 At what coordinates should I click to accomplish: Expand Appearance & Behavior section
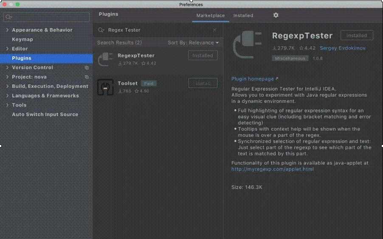7,30
